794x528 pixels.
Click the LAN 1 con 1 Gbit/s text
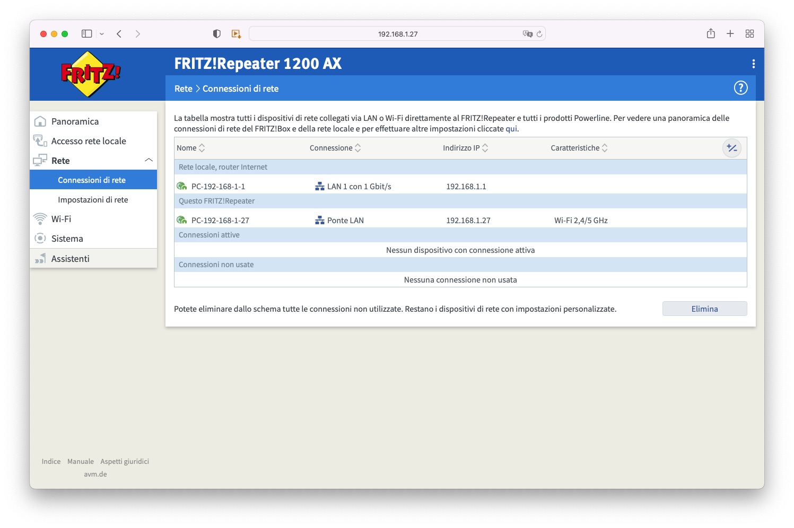(359, 187)
